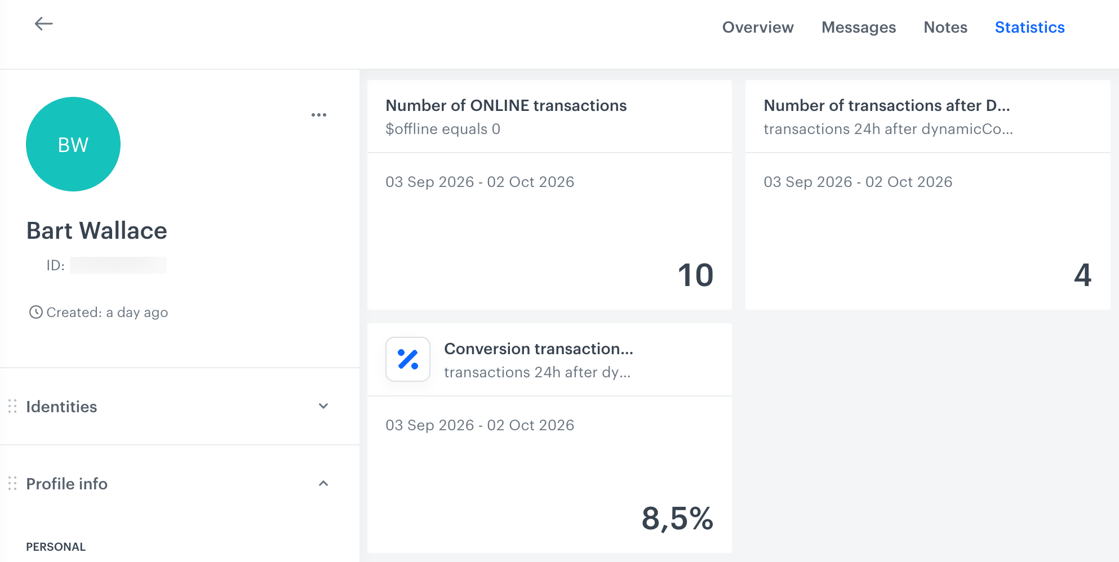The width and height of the screenshot is (1119, 562).
Task: Click the clock icon beside Created
Action: click(x=35, y=312)
